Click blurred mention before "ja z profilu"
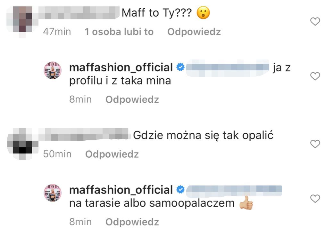 pos(228,67)
